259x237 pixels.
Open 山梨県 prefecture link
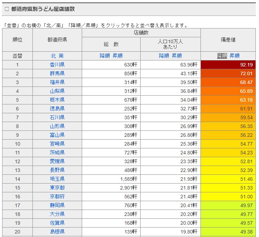[x=57, y=91]
